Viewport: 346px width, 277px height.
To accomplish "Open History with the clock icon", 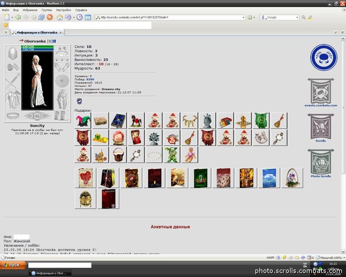I will point(80,17).
